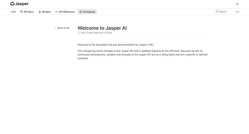Go to the Recipes tab
Screen dimensions: 249x134
coord(45,12)
